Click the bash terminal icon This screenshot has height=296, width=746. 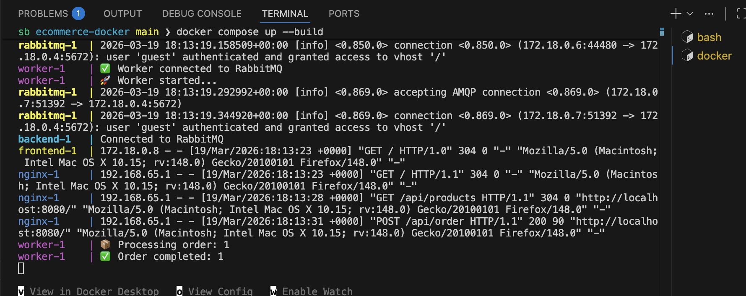pyautogui.click(x=687, y=37)
